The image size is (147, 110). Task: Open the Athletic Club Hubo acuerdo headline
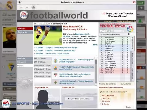[x=57, y=54]
